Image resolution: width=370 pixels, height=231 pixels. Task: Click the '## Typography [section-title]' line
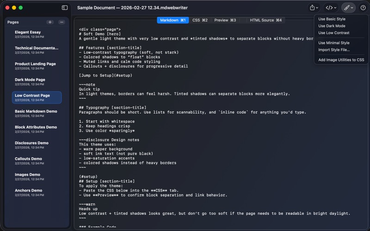tap(112, 108)
